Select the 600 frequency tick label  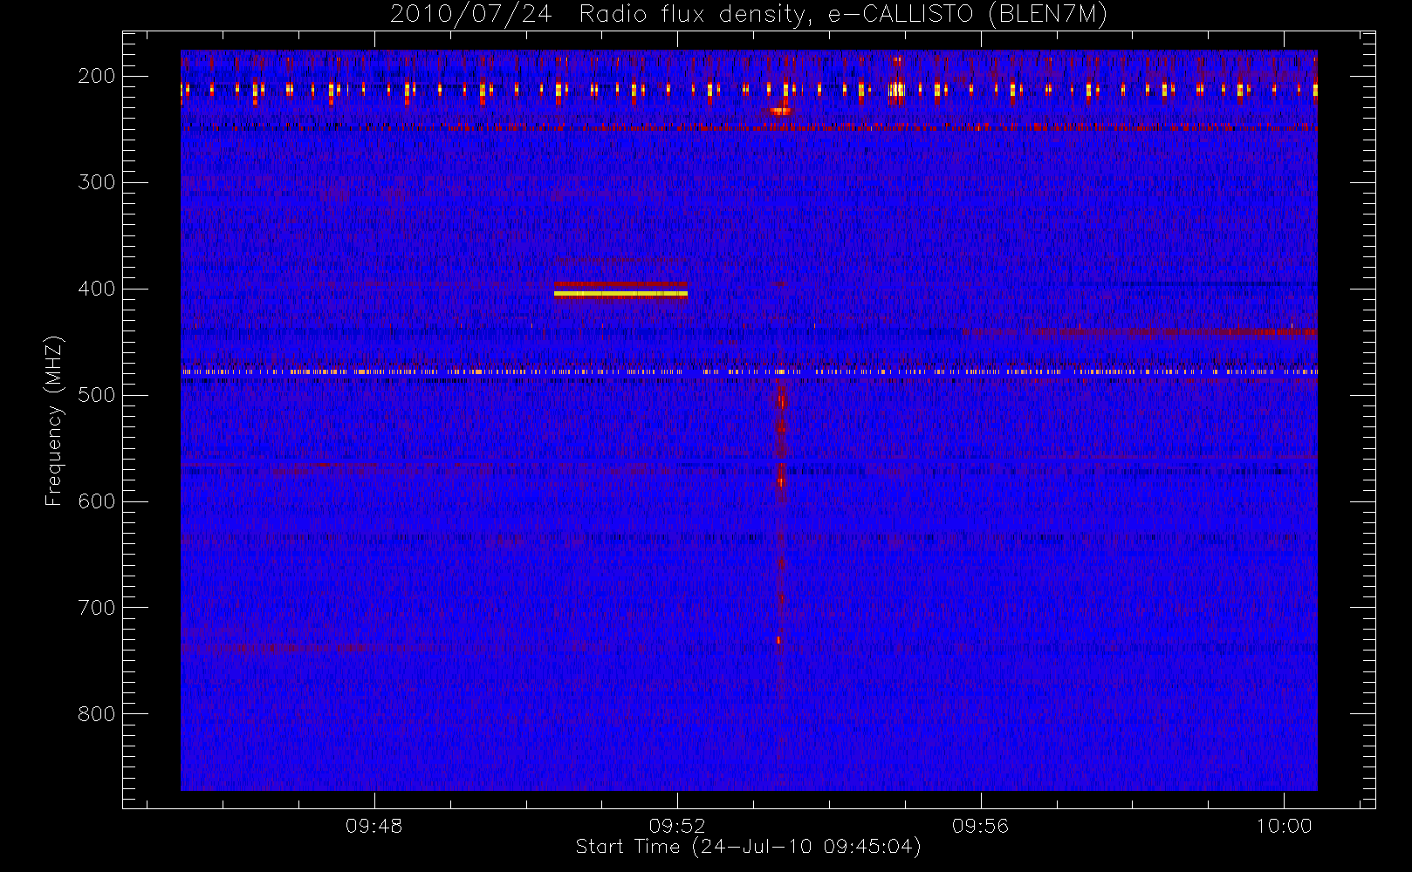pyautogui.click(x=96, y=501)
